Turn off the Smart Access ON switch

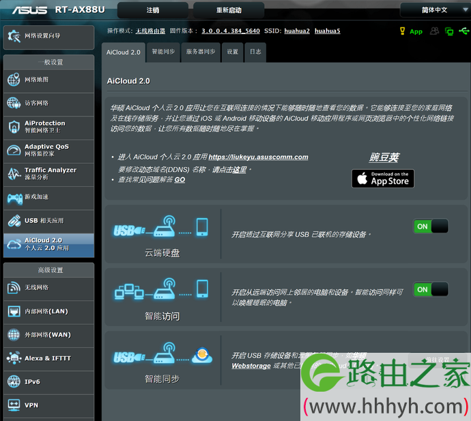click(431, 289)
